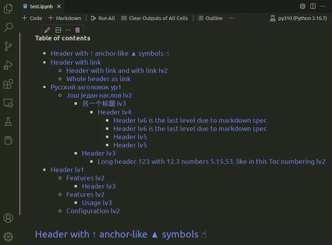Open the Run and Debug view
Image resolution: width=332 pixels, height=245 pixels.
8,65
